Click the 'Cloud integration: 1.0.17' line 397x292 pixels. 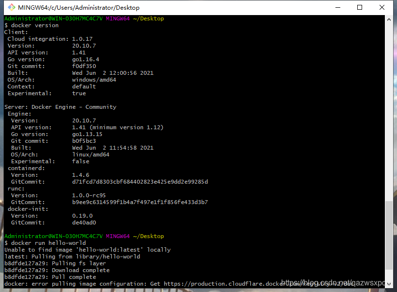50,39
